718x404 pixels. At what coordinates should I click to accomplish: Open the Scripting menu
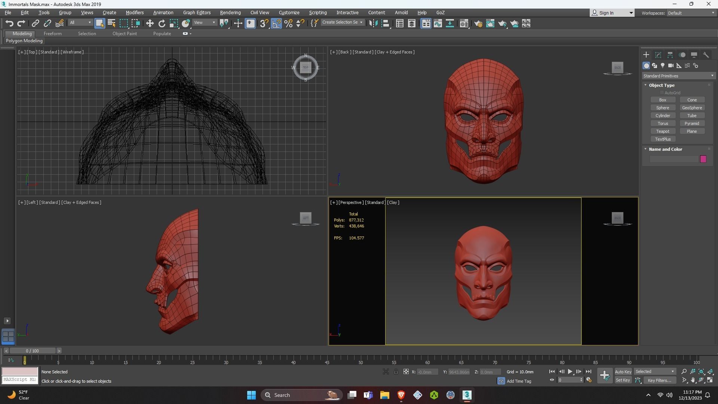(x=317, y=13)
